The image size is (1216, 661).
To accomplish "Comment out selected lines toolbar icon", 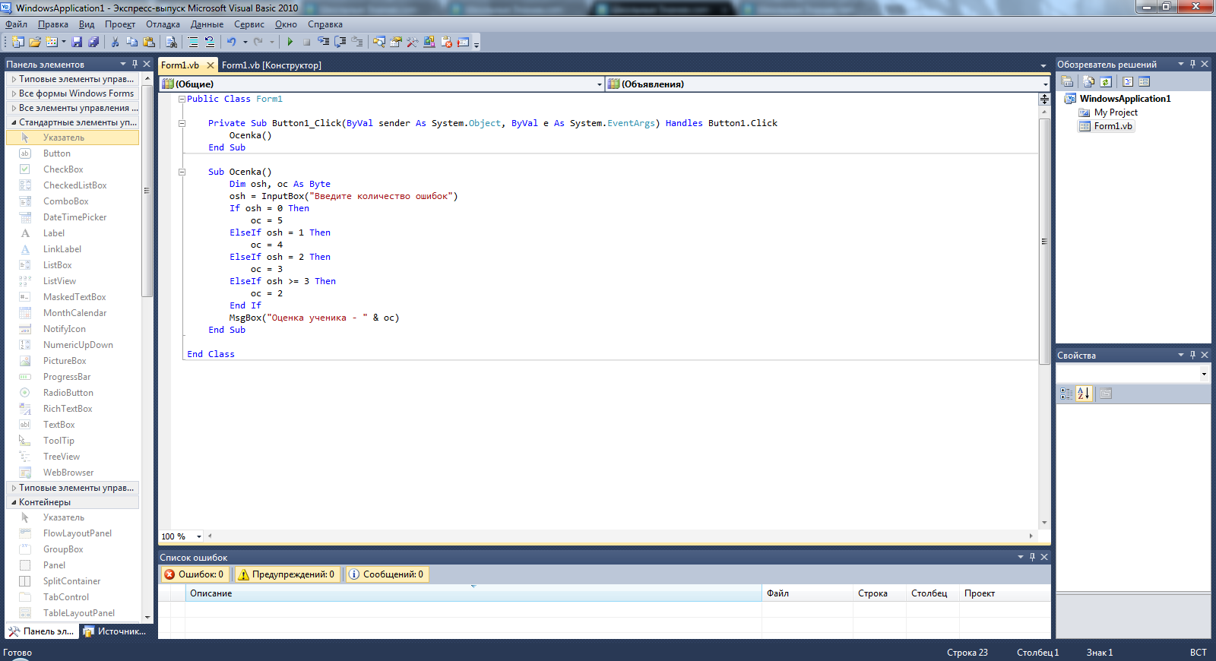I will click(193, 43).
